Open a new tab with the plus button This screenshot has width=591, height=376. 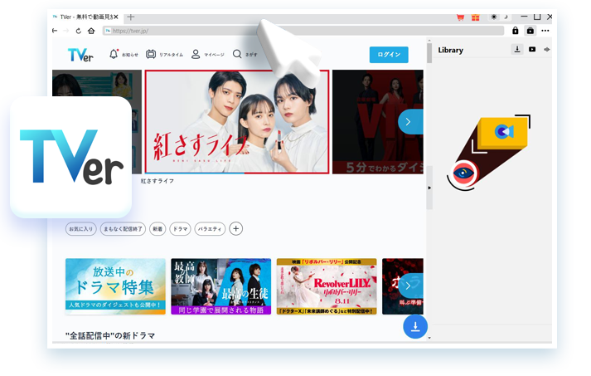[x=130, y=17]
